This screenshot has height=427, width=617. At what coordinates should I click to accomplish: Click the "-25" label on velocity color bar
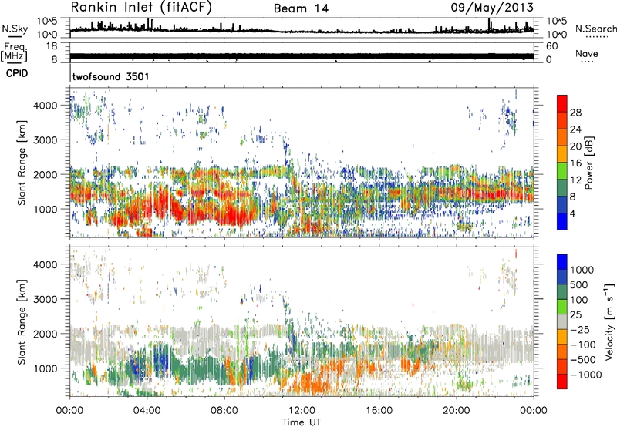[579, 330]
